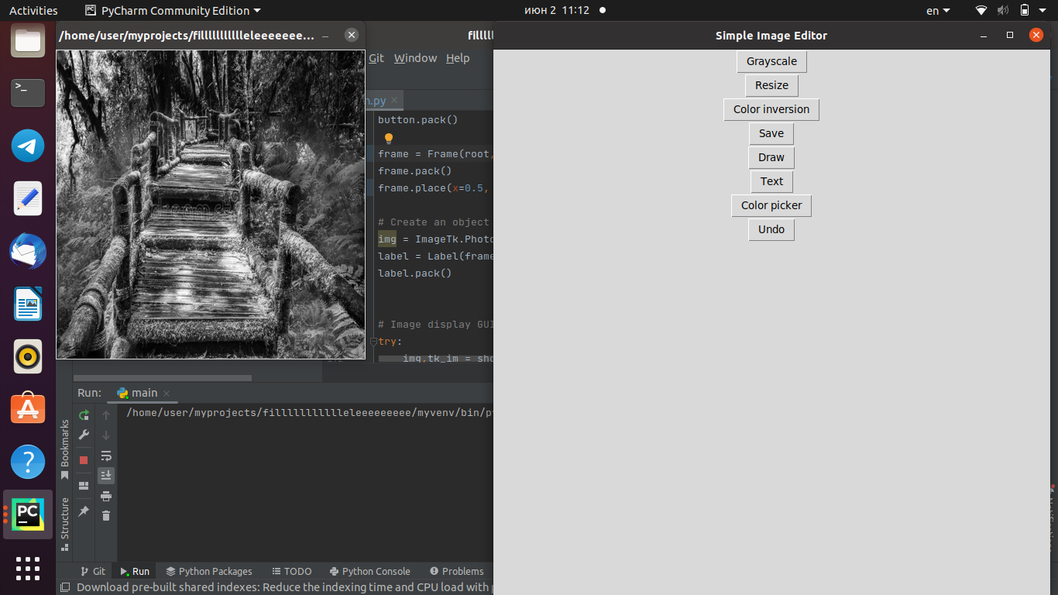Click the restore layout icon in the Run panel
The width and height of the screenshot is (1058, 595).
click(84, 486)
